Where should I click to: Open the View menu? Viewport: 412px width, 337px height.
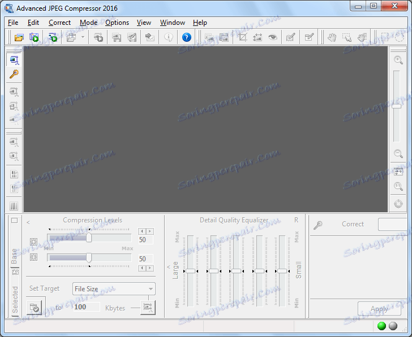(x=144, y=23)
